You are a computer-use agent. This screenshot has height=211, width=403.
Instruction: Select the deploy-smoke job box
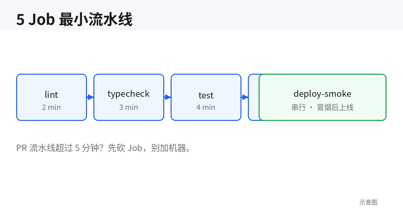pyautogui.click(x=322, y=97)
